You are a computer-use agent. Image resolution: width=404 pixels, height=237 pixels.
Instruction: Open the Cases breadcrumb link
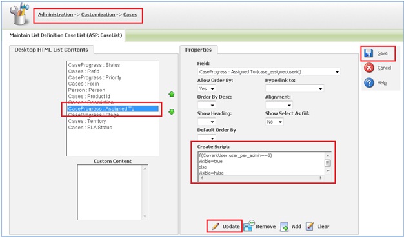[130, 15]
